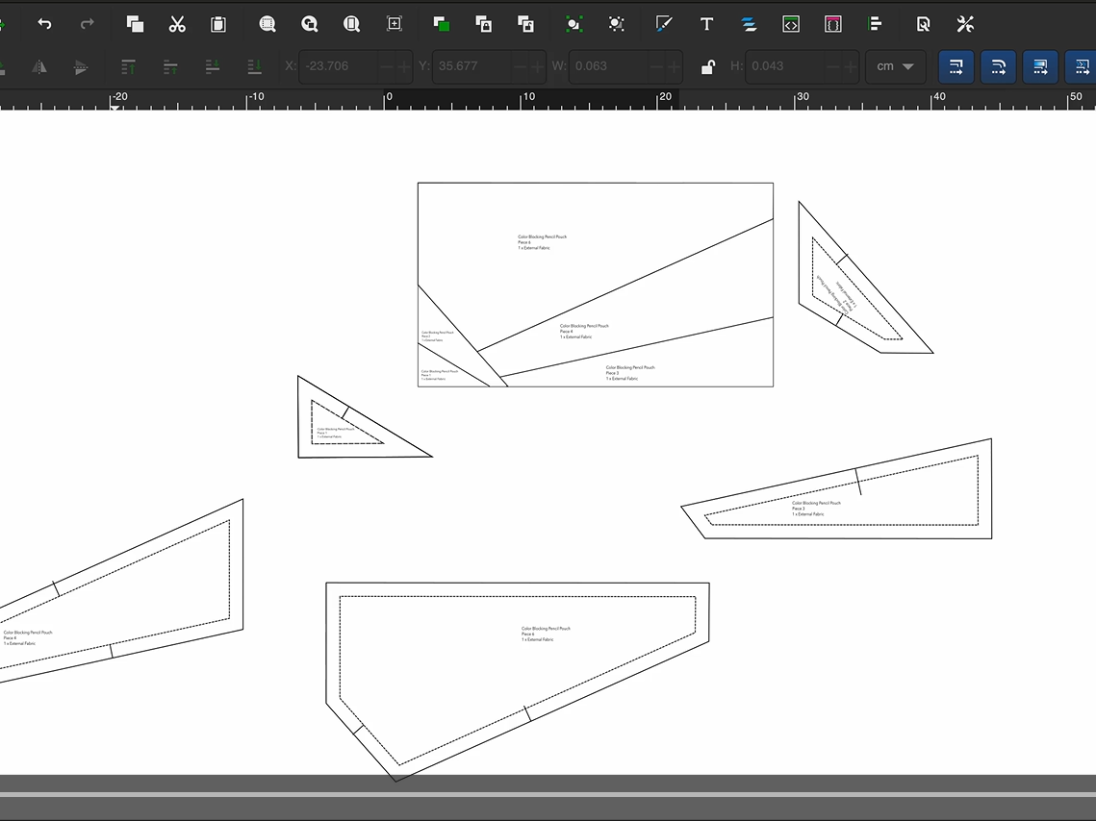Toggle the width/height ratio lock
The height and width of the screenshot is (821, 1096).
point(707,66)
